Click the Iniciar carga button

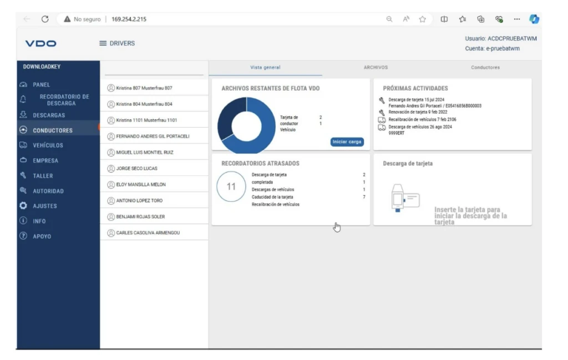(x=347, y=141)
